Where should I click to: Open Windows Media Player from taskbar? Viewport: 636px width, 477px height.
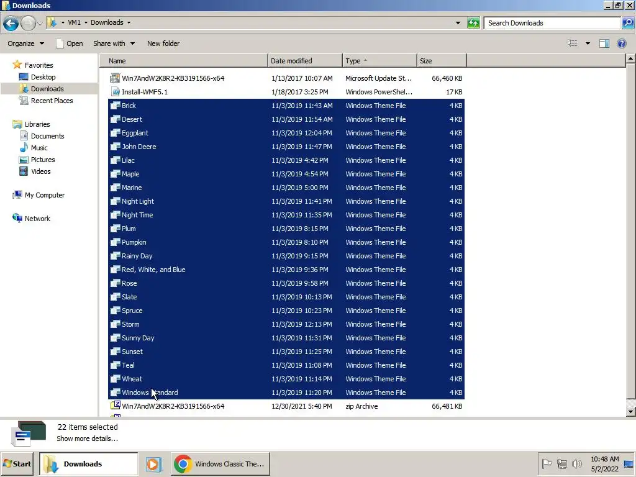154,463
